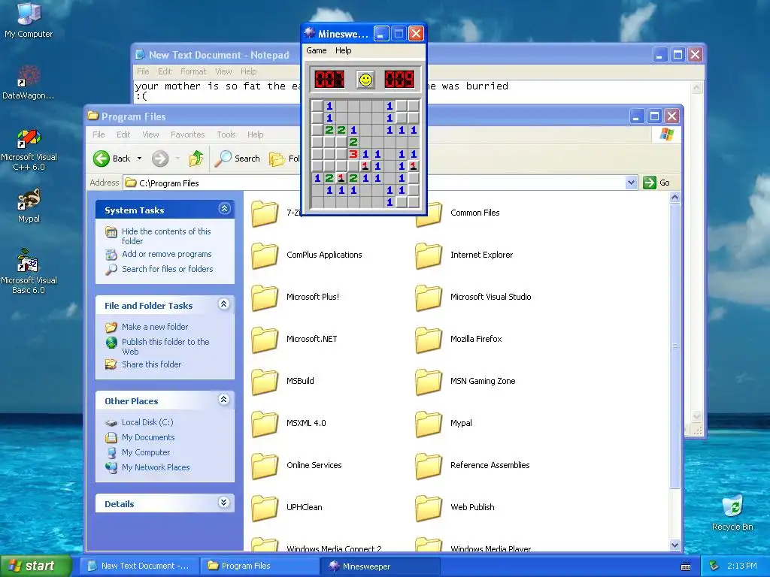This screenshot has width=770, height=577.
Task: Click scroll up arrow in Program Files
Action: pos(675,198)
